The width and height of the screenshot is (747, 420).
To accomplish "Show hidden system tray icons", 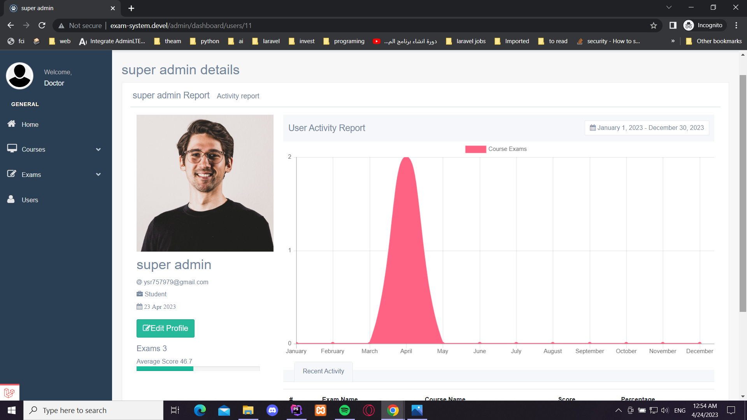I will (618, 410).
